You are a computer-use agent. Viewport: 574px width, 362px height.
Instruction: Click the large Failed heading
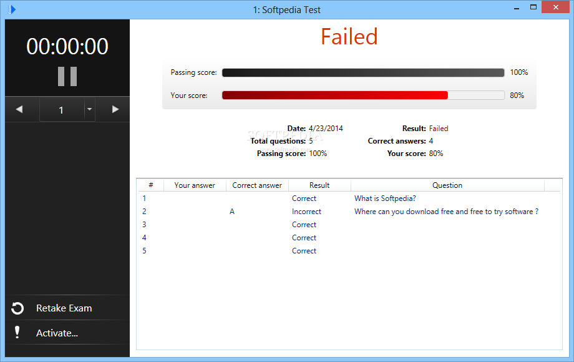[x=349, y=37]
